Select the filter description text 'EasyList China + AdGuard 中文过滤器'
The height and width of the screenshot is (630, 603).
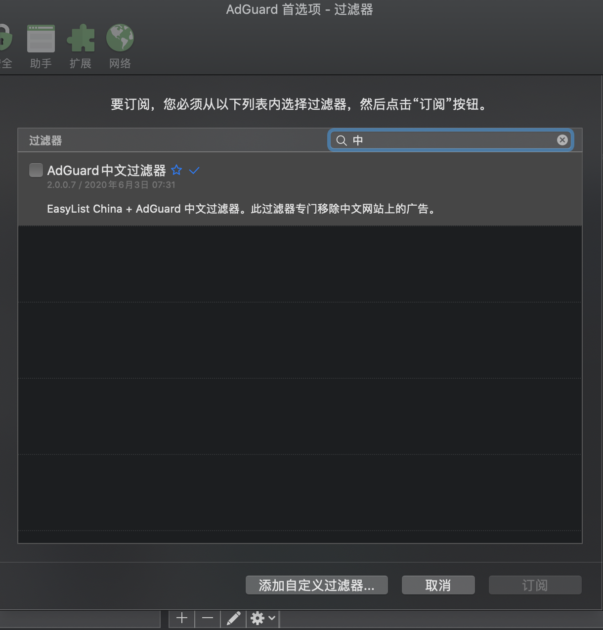tap(143, 209)
